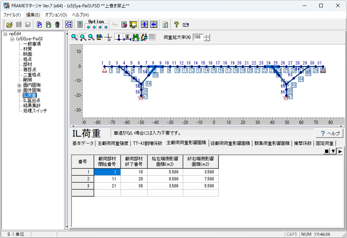Click the 始左端側影響面積 cell in row 2
The image size is (347, 238).
[x=165, y=179]
